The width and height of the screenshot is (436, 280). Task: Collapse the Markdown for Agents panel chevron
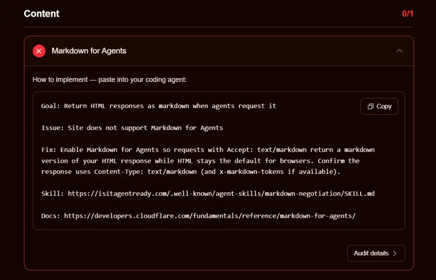pos(399,51)
